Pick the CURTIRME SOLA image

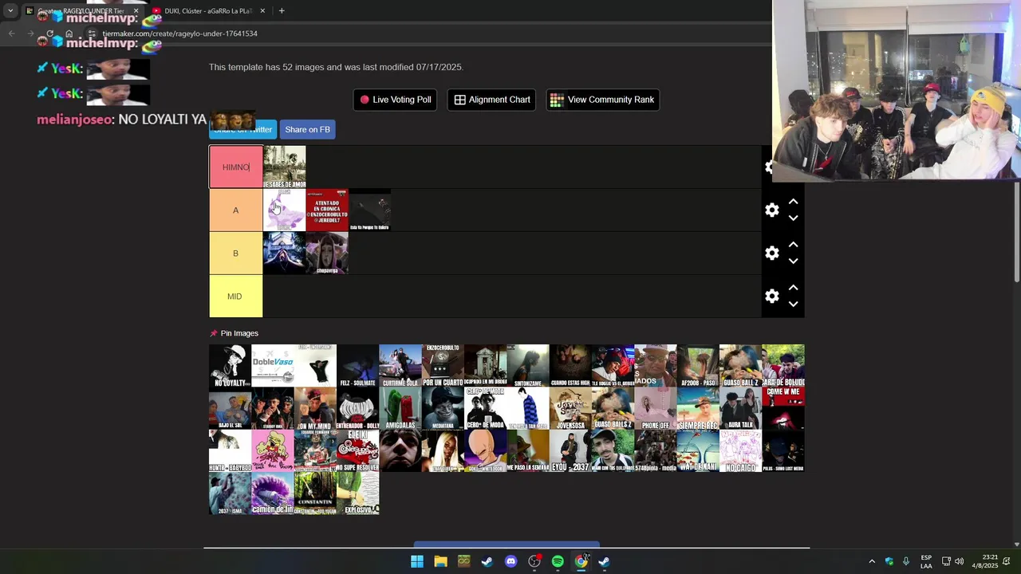(x=400, y=366)
